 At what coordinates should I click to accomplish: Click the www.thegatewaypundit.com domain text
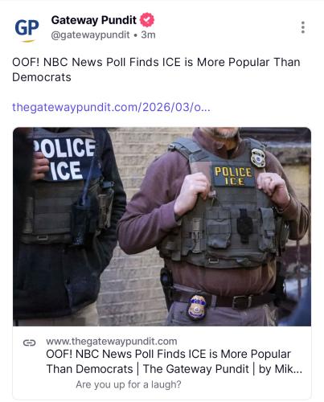click(112, 341)
